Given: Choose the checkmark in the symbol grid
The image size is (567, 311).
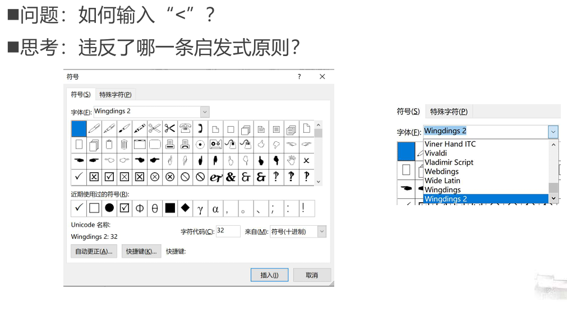Looking at the screenshot, I should click(x=79, y=177).
